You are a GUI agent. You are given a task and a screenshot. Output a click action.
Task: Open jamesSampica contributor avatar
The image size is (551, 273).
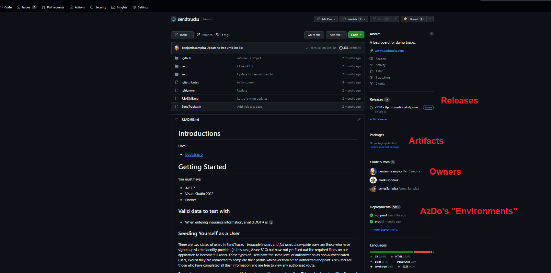click(373, 189)
